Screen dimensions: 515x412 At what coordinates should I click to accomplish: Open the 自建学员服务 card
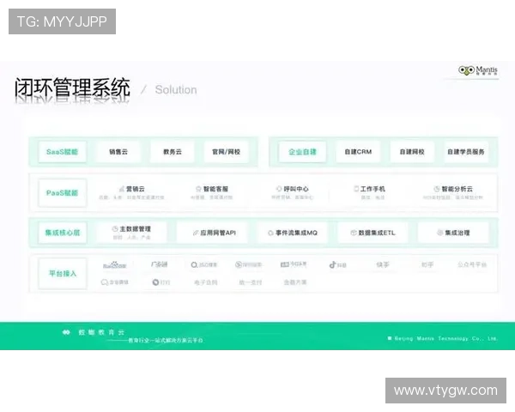466,152
